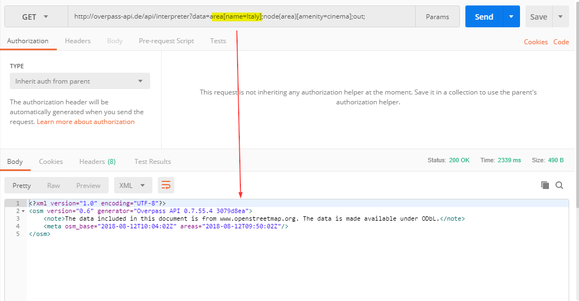Click the request URL input field
The width and height of the screenshot is (579, 301).
pyautogui.click(x=241, y=16)
